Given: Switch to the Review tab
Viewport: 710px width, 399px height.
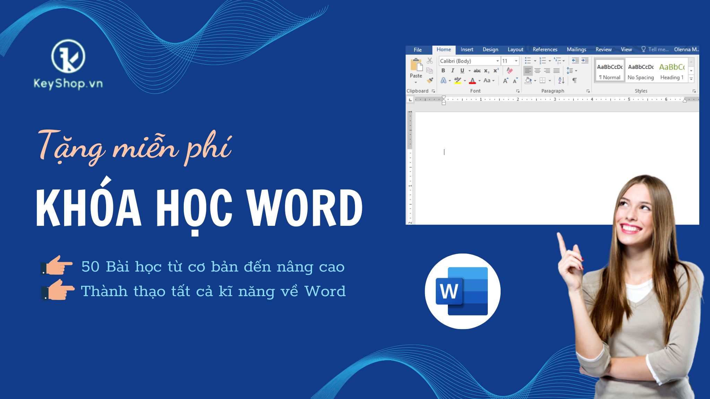Looking at the screenshot, I should (x=604, y=50).
